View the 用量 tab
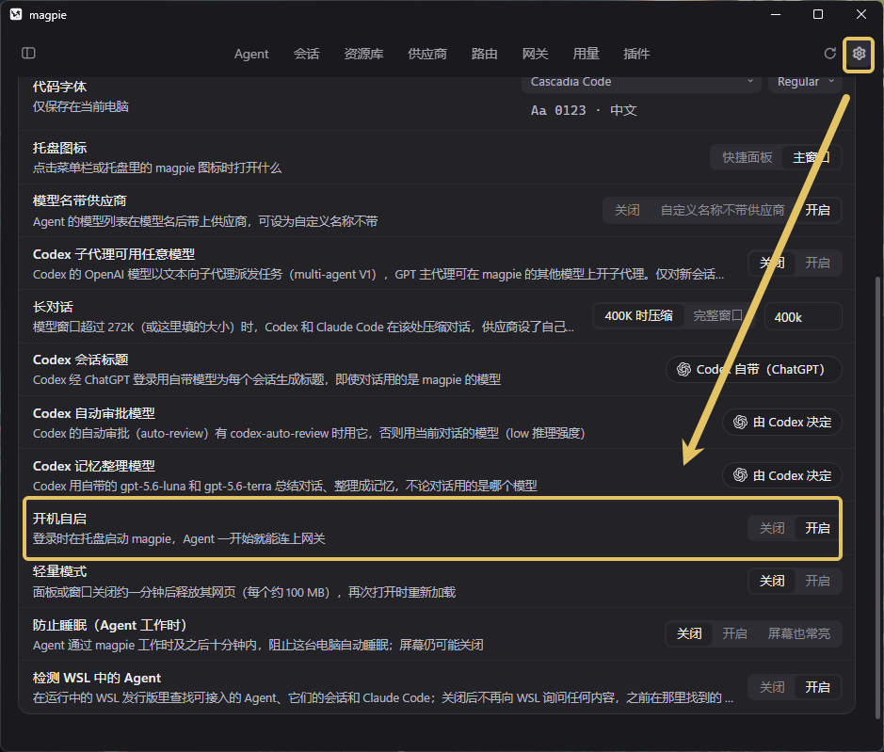This screenshot has height=752, width=884. (586, 54)
